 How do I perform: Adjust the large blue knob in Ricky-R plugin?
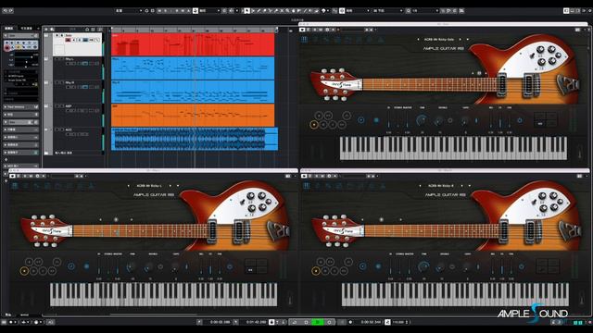click(423, 266)
